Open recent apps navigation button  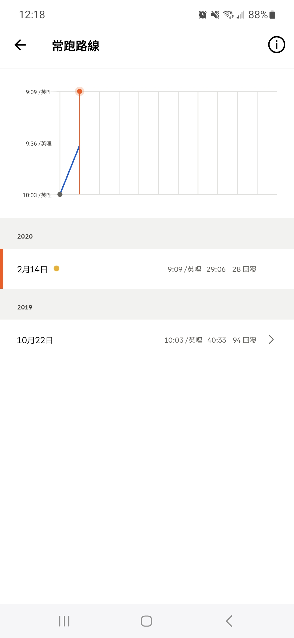64,621
